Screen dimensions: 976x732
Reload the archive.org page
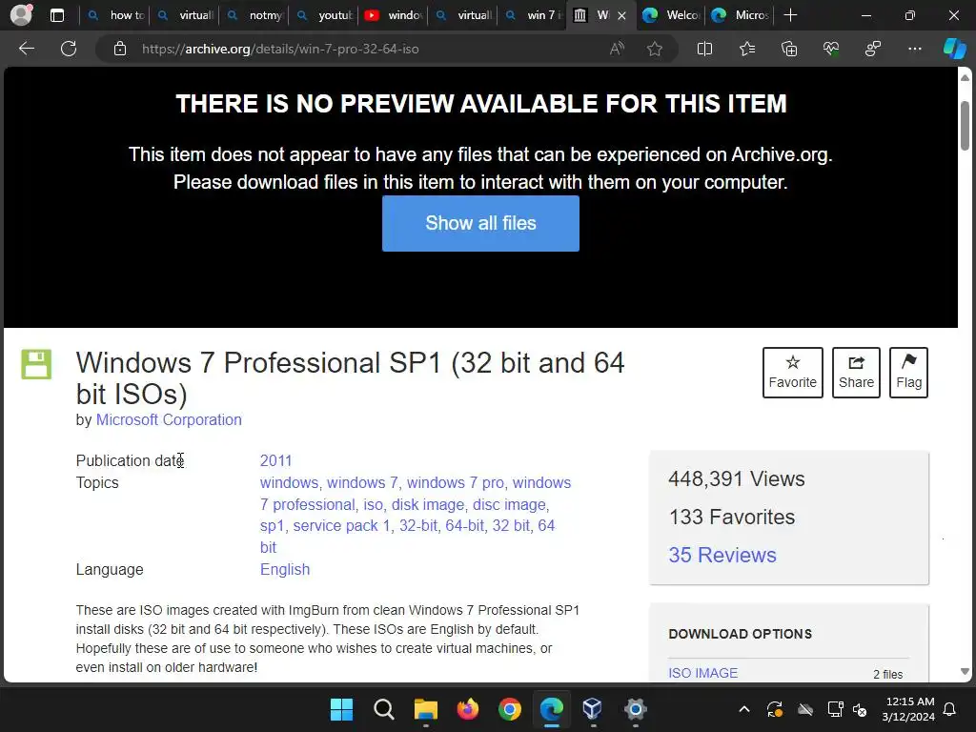[x=69, y=49]
